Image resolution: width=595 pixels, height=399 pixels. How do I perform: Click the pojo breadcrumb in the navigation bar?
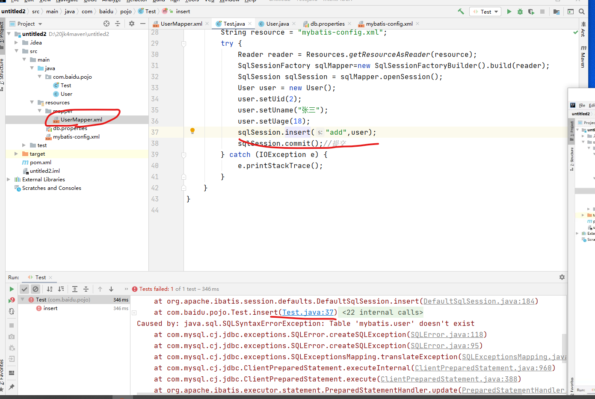pyautogui.click(x=126, y=12)
